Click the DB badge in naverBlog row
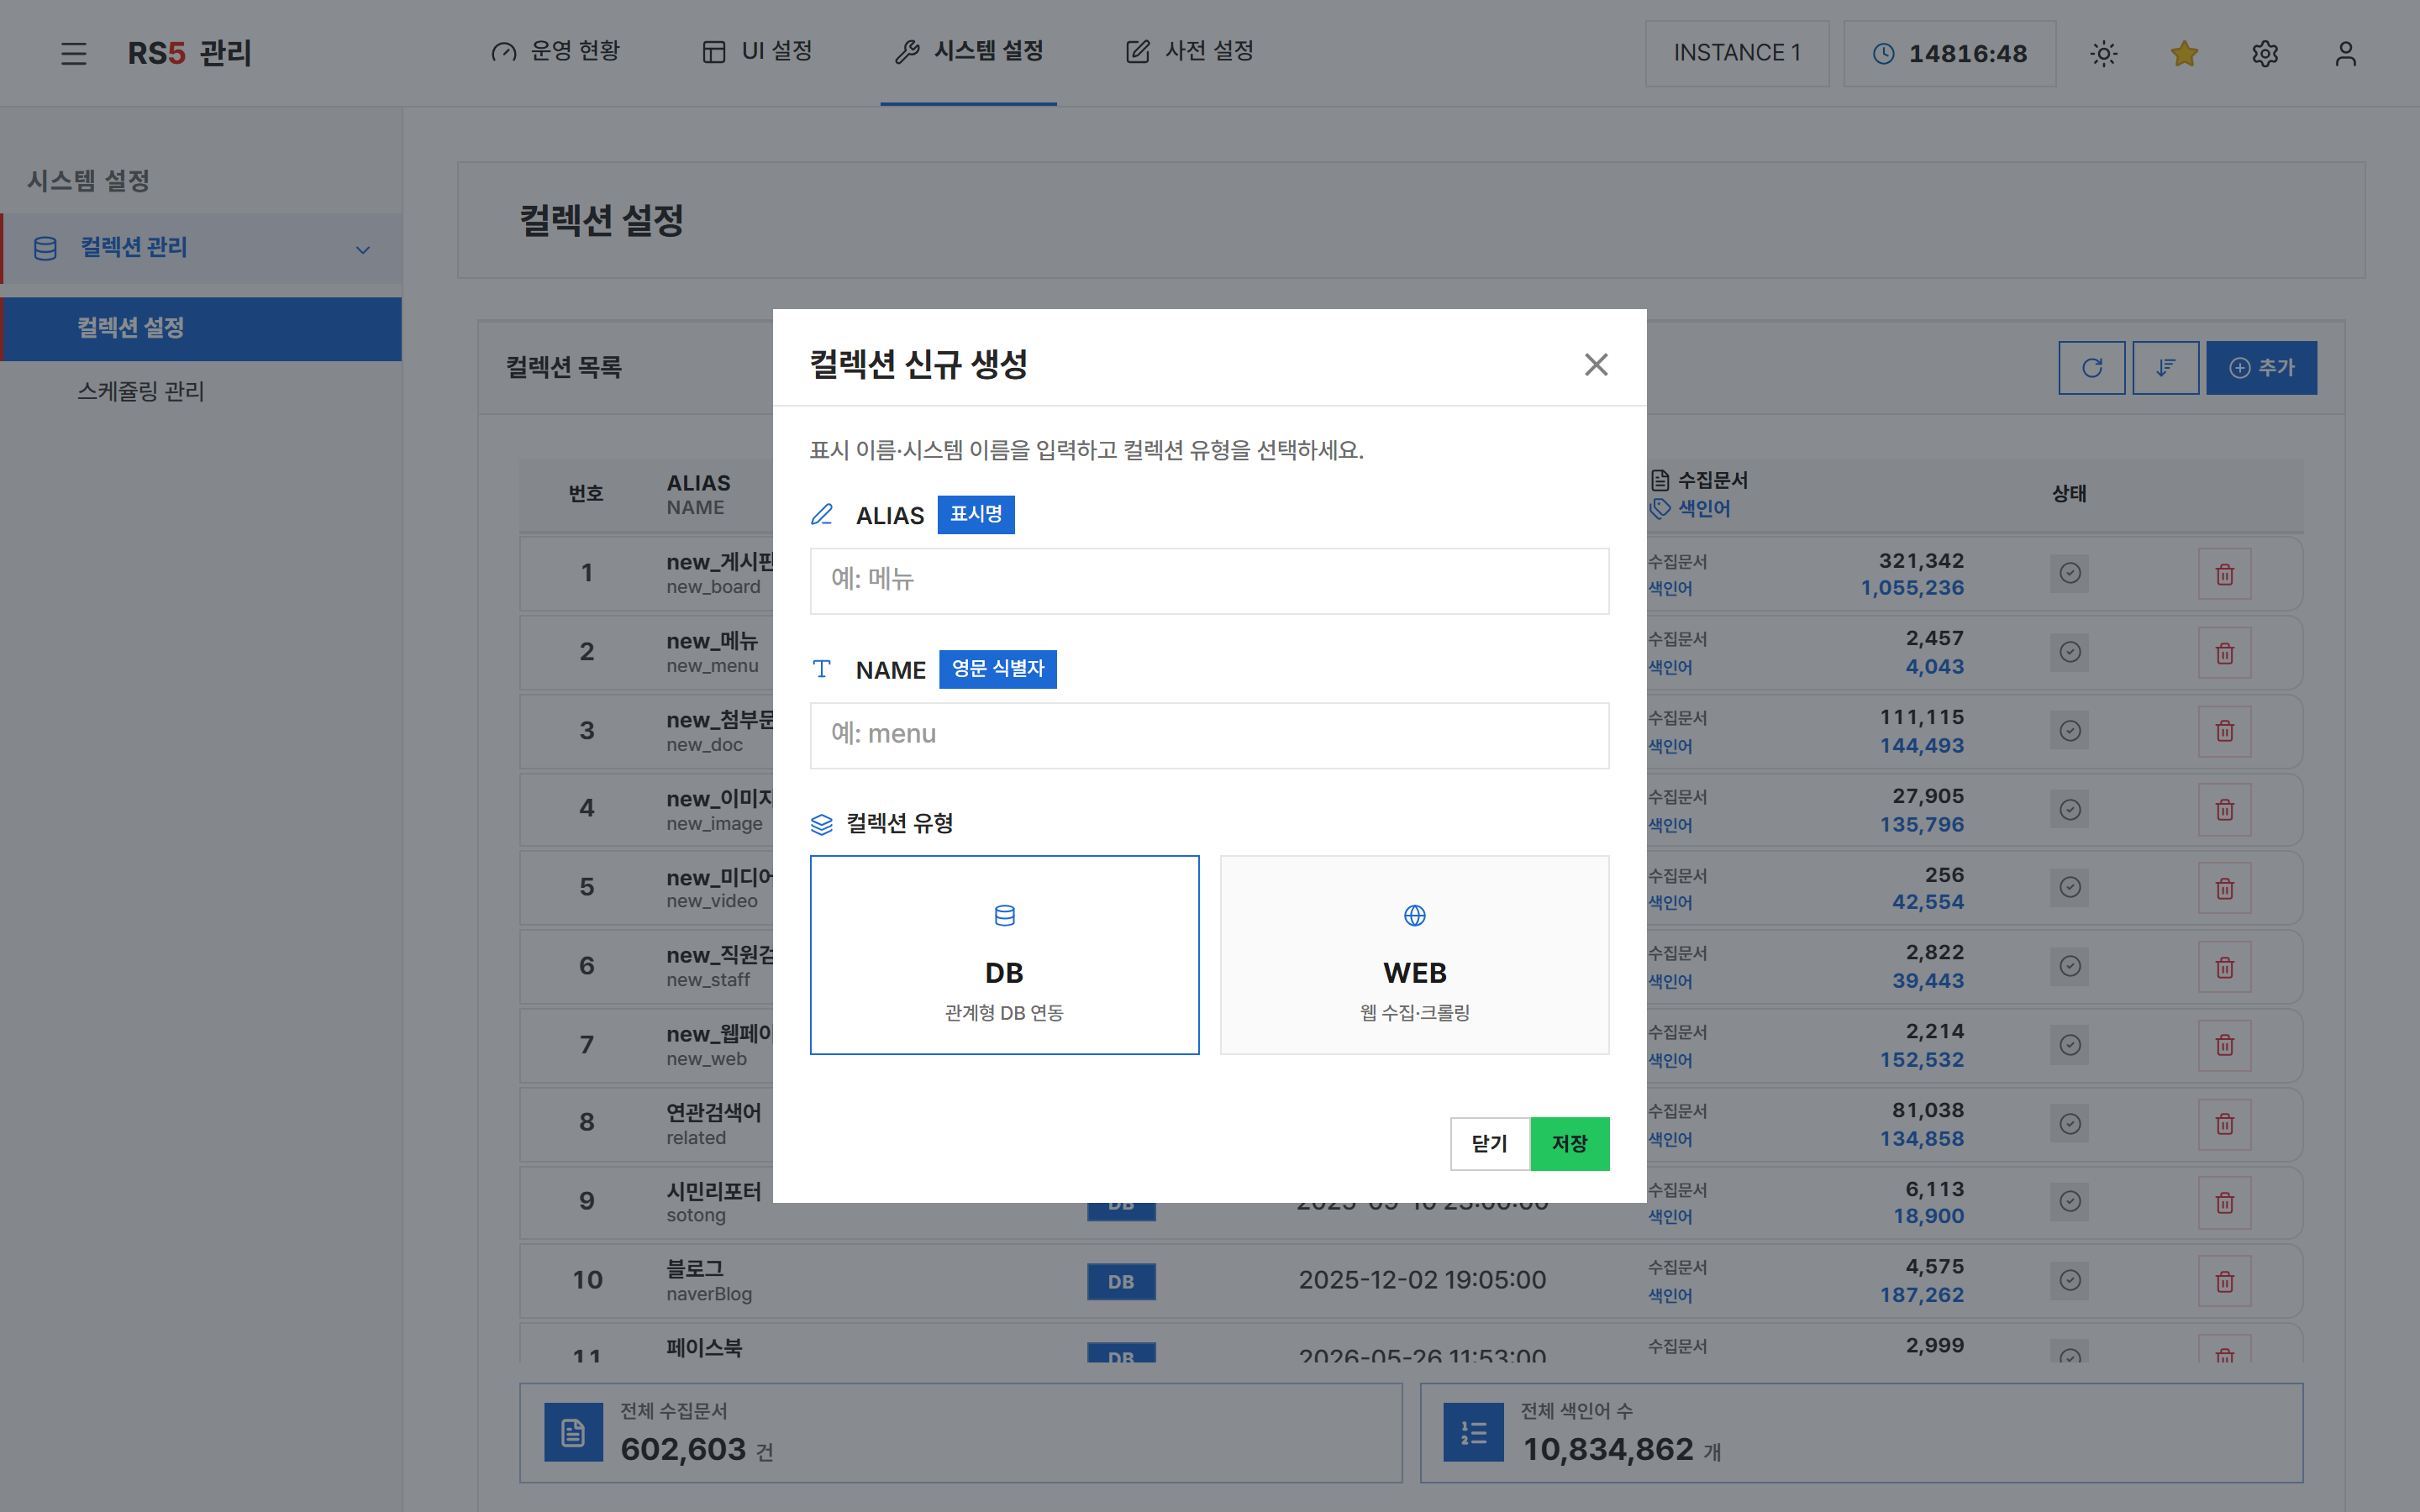The image size is (2420, 1512). [1121, 1281]
